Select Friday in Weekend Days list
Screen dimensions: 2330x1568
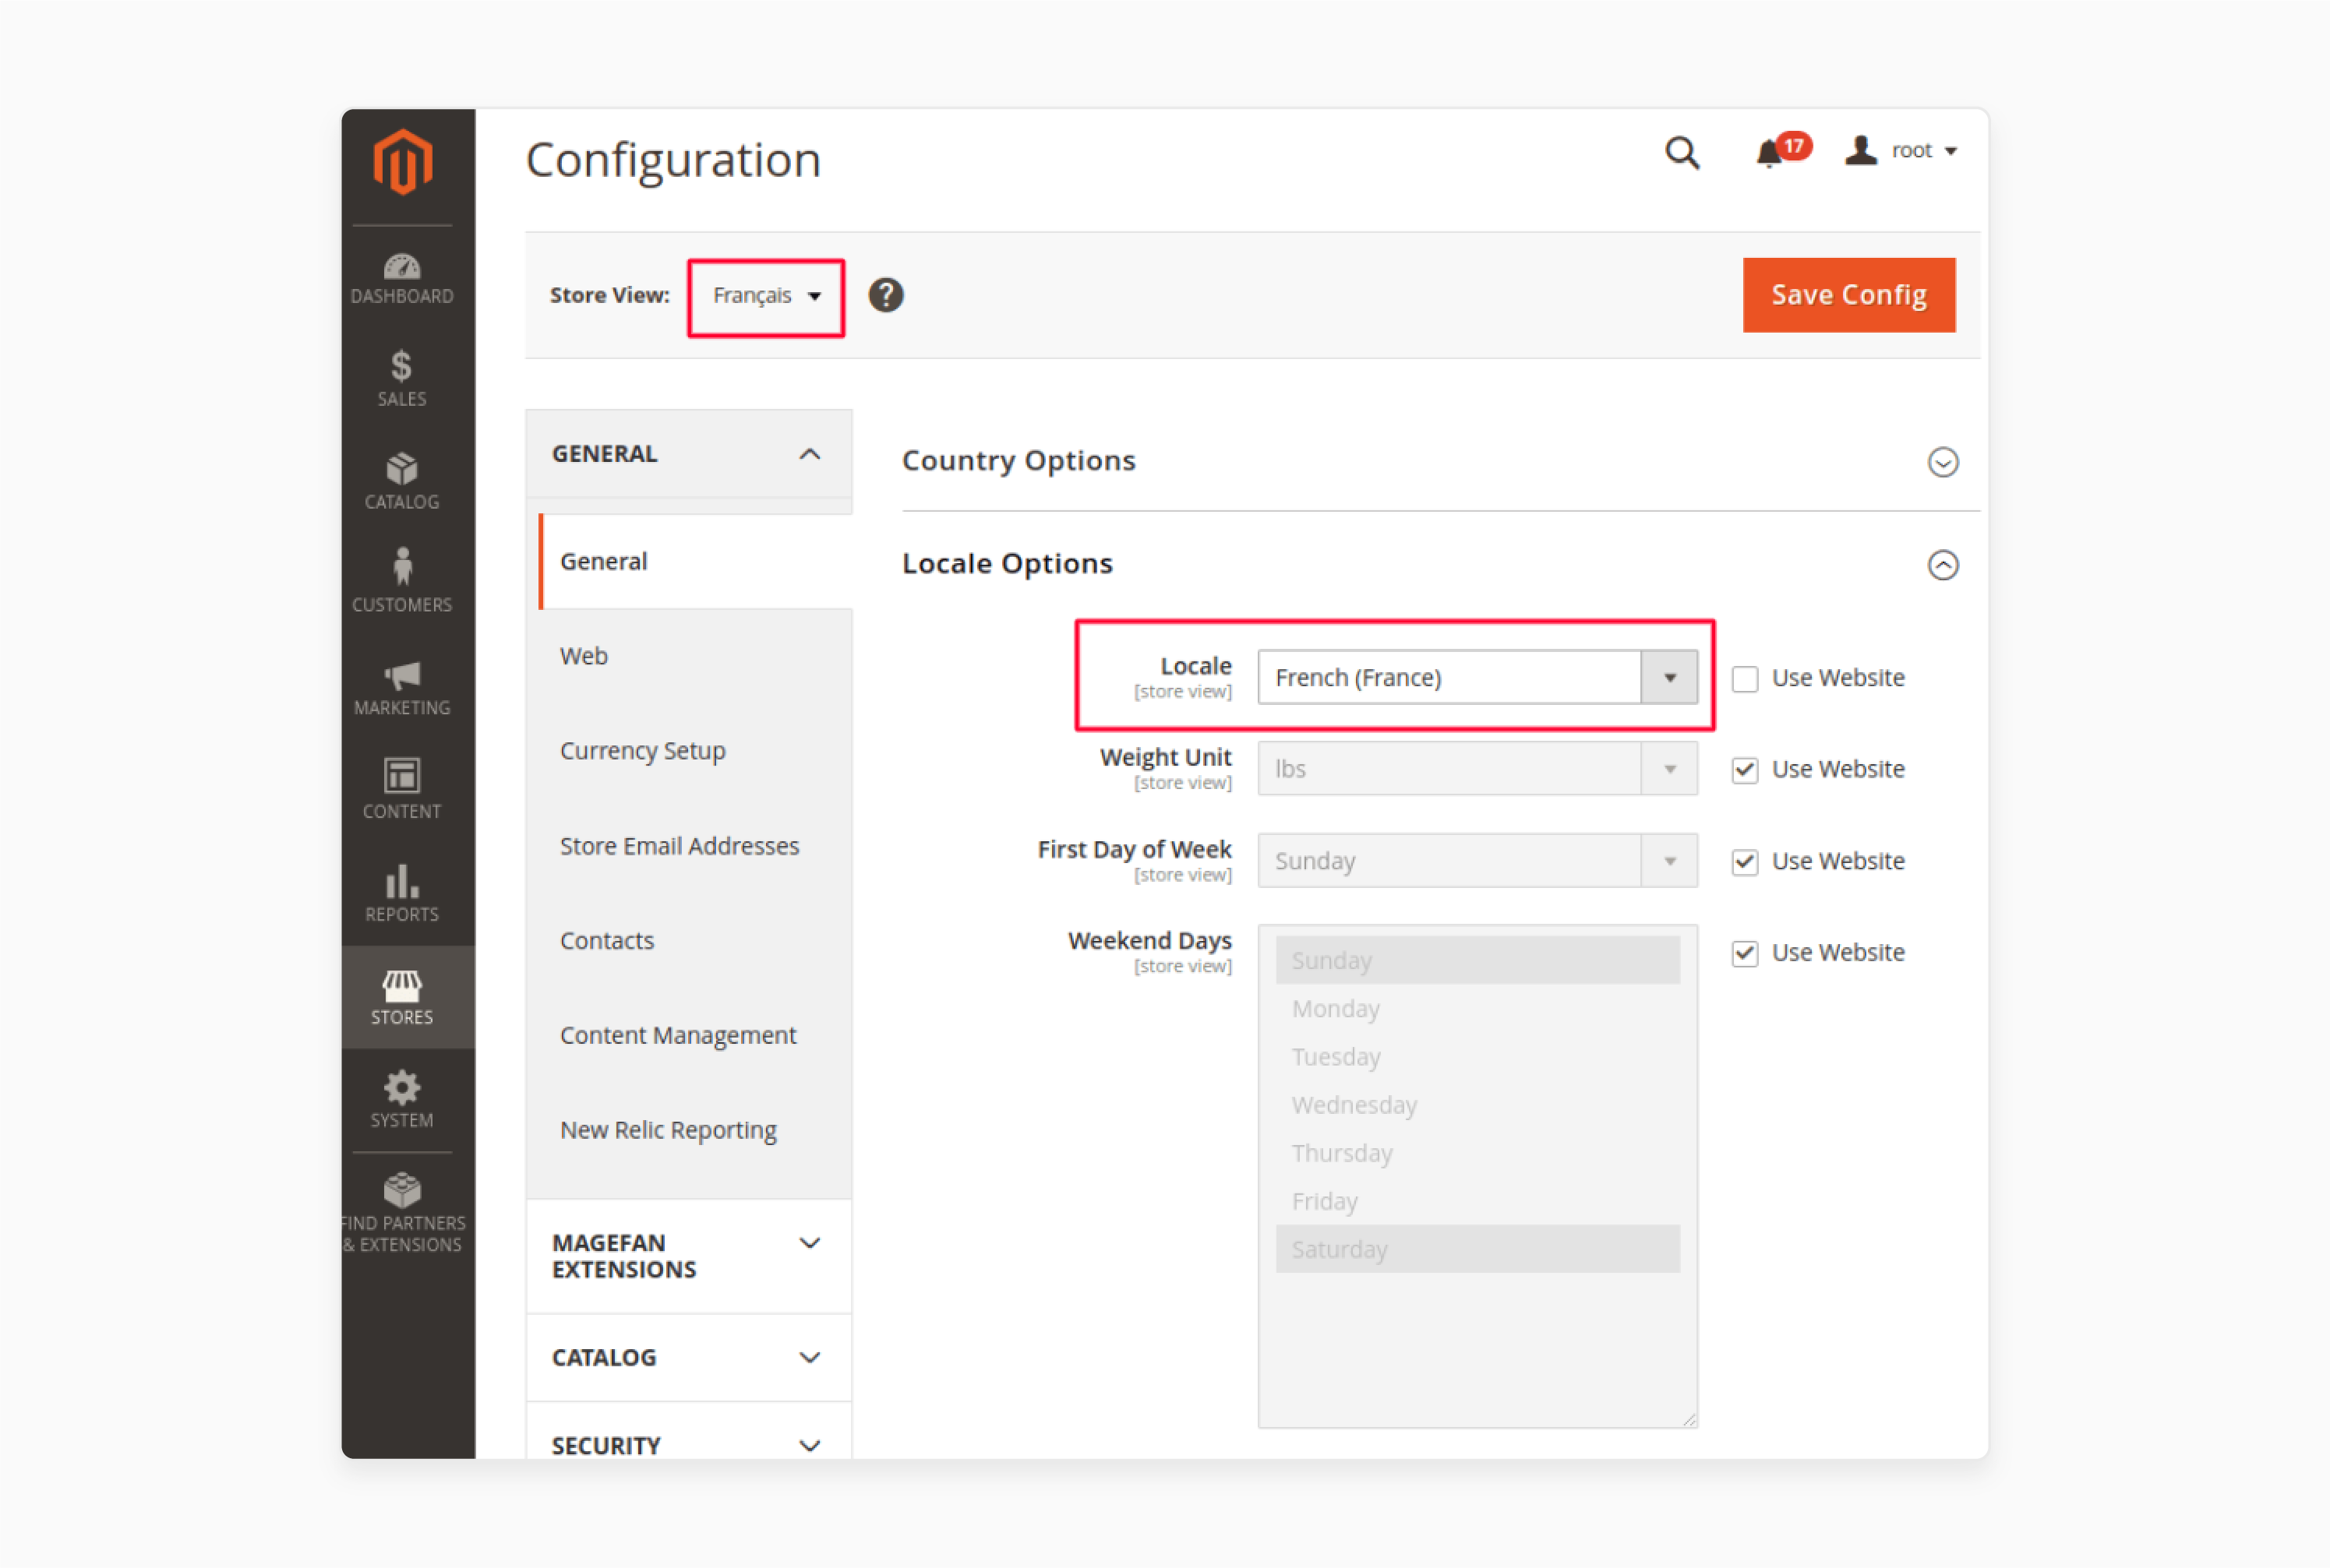pos(1477,1200)
